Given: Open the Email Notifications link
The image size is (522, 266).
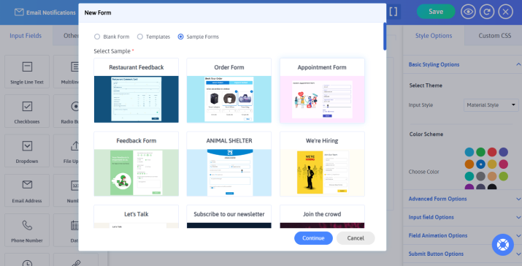Looking at the screenshot, I should 45,12.
